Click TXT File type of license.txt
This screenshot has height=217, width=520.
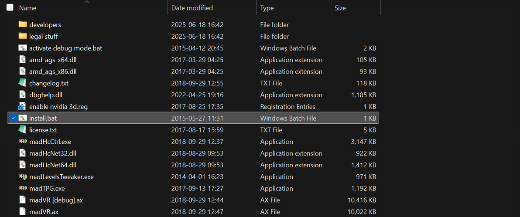click(271, 130)
